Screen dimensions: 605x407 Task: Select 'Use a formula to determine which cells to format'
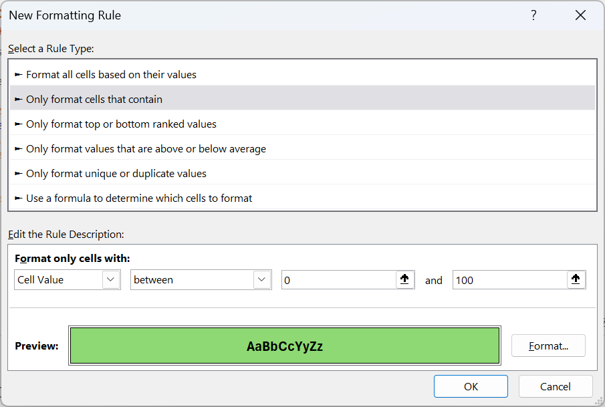pos(302,198)
